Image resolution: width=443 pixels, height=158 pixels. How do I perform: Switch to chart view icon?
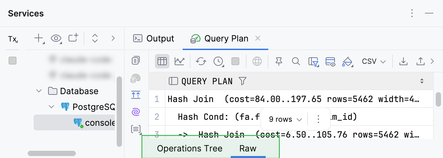coord(180,61)
